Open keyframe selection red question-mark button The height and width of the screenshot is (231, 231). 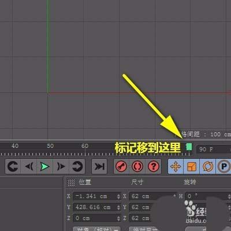coord(154,166)
